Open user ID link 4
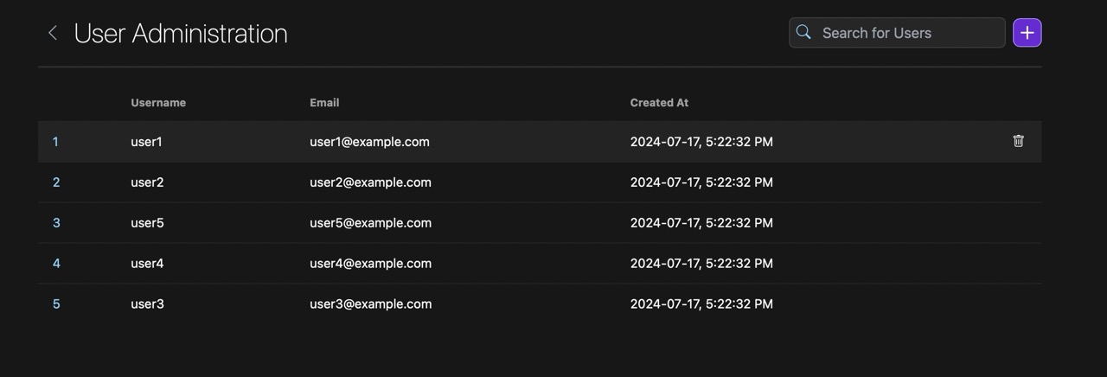 click(x=56, y=264)
